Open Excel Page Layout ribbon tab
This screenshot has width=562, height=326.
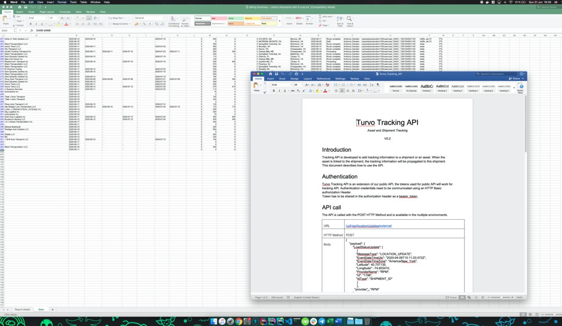[x=47, y=12]
